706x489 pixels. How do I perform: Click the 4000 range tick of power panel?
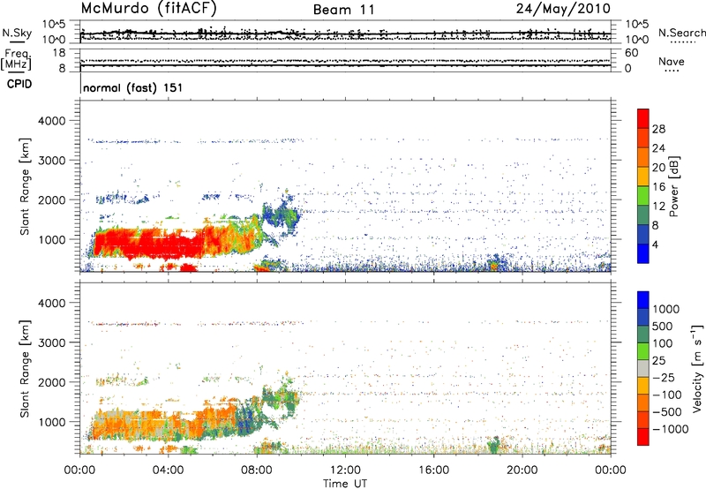(51, 121)
